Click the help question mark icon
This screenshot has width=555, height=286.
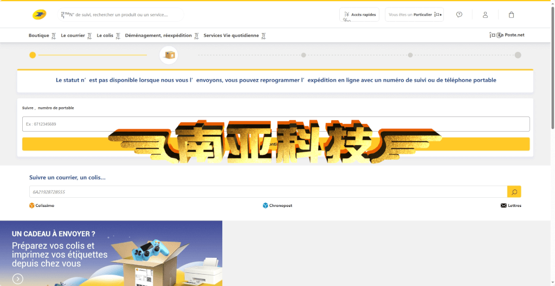coord(459,15)
